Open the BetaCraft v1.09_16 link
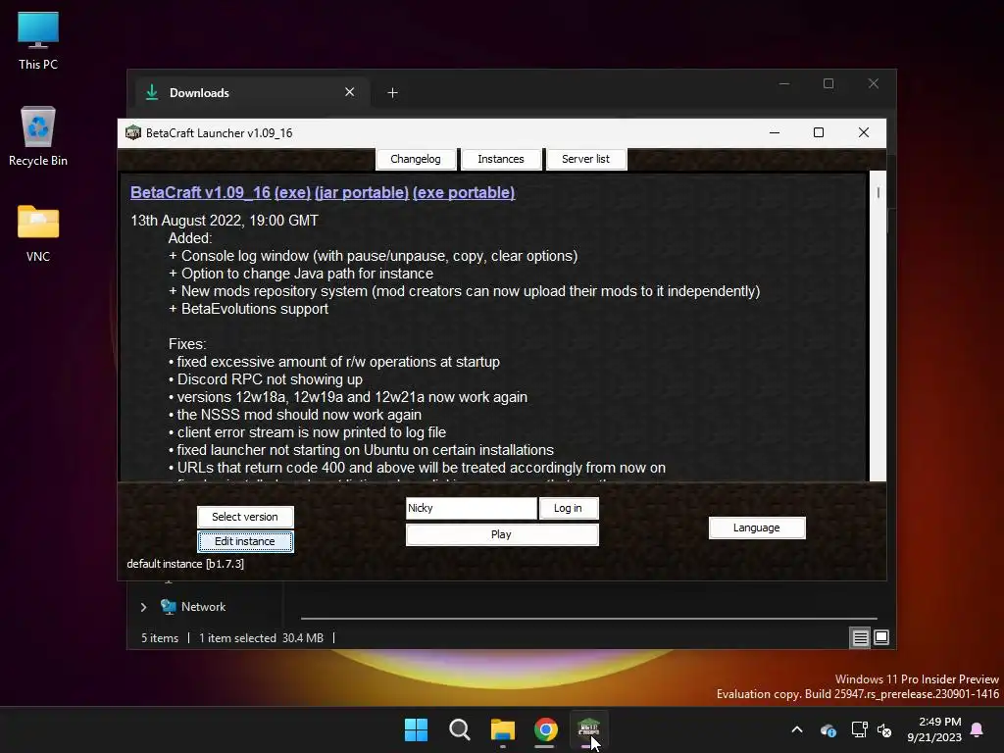 pyautogui.click(x=200, y=193)
